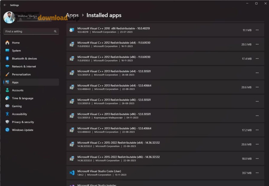Click Visual C++ 2013 Redistributable (x64) 12.0.40664 title
Image resolution: width=269 pixels, height=186 pixels.
[114, 86]
